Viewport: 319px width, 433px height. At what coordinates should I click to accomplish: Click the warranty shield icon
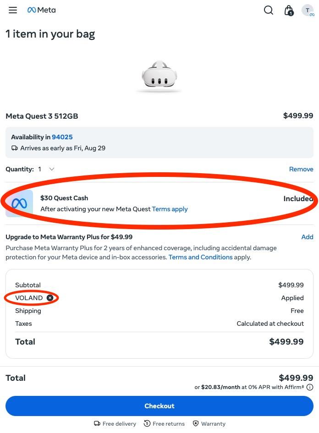196,424
